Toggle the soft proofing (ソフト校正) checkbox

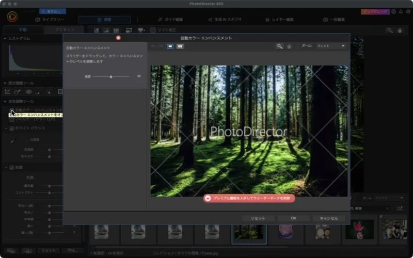tap(153, 30)
